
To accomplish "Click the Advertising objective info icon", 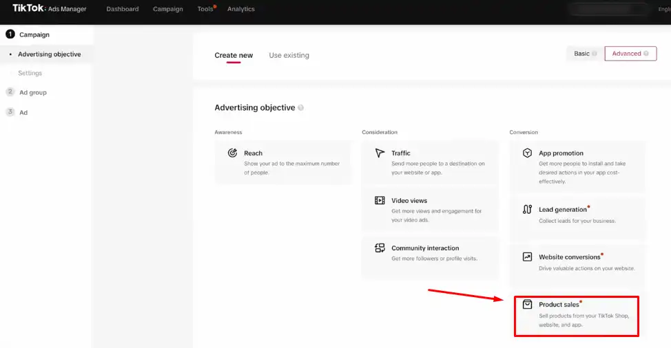I will (301, 107).
